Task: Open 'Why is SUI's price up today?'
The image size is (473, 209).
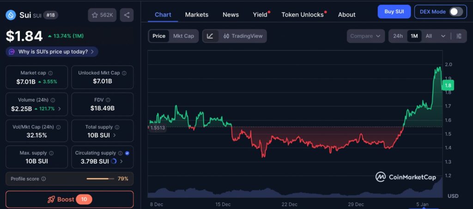Action: 52,52
